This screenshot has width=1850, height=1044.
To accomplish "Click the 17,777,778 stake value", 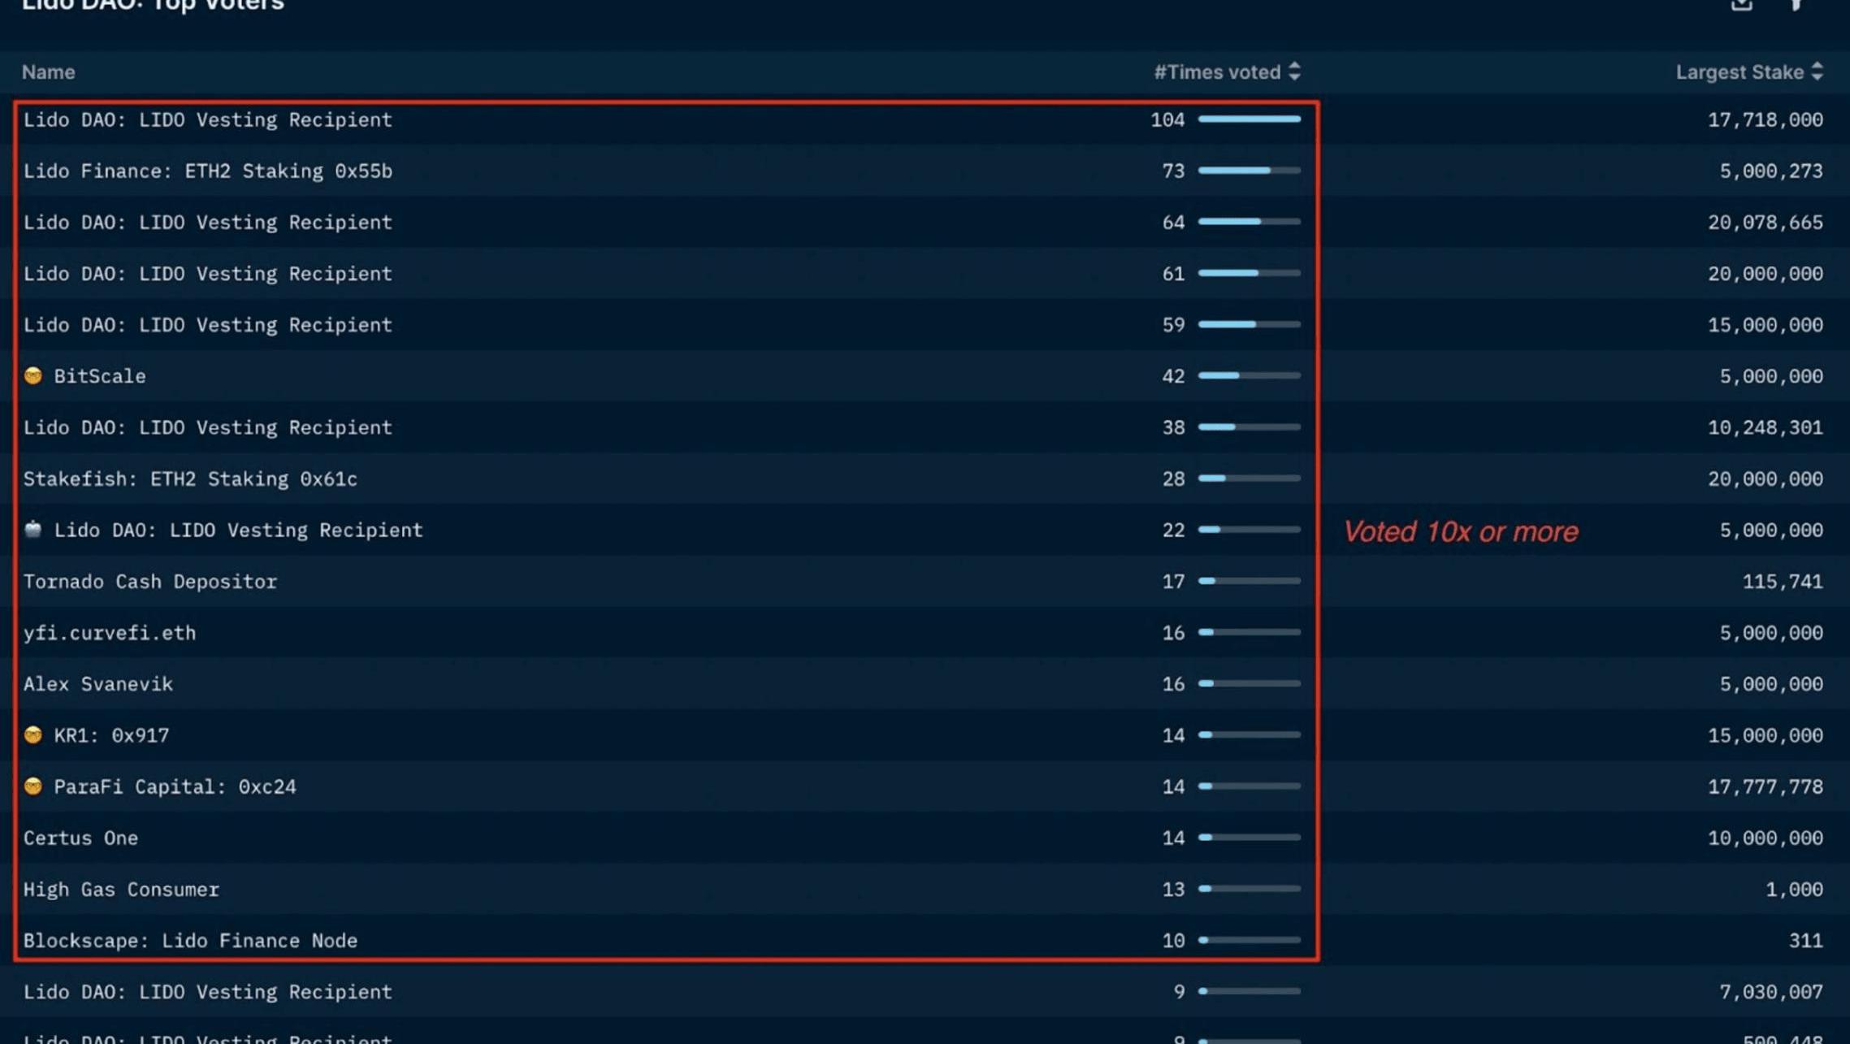I will coord(1765,786).
